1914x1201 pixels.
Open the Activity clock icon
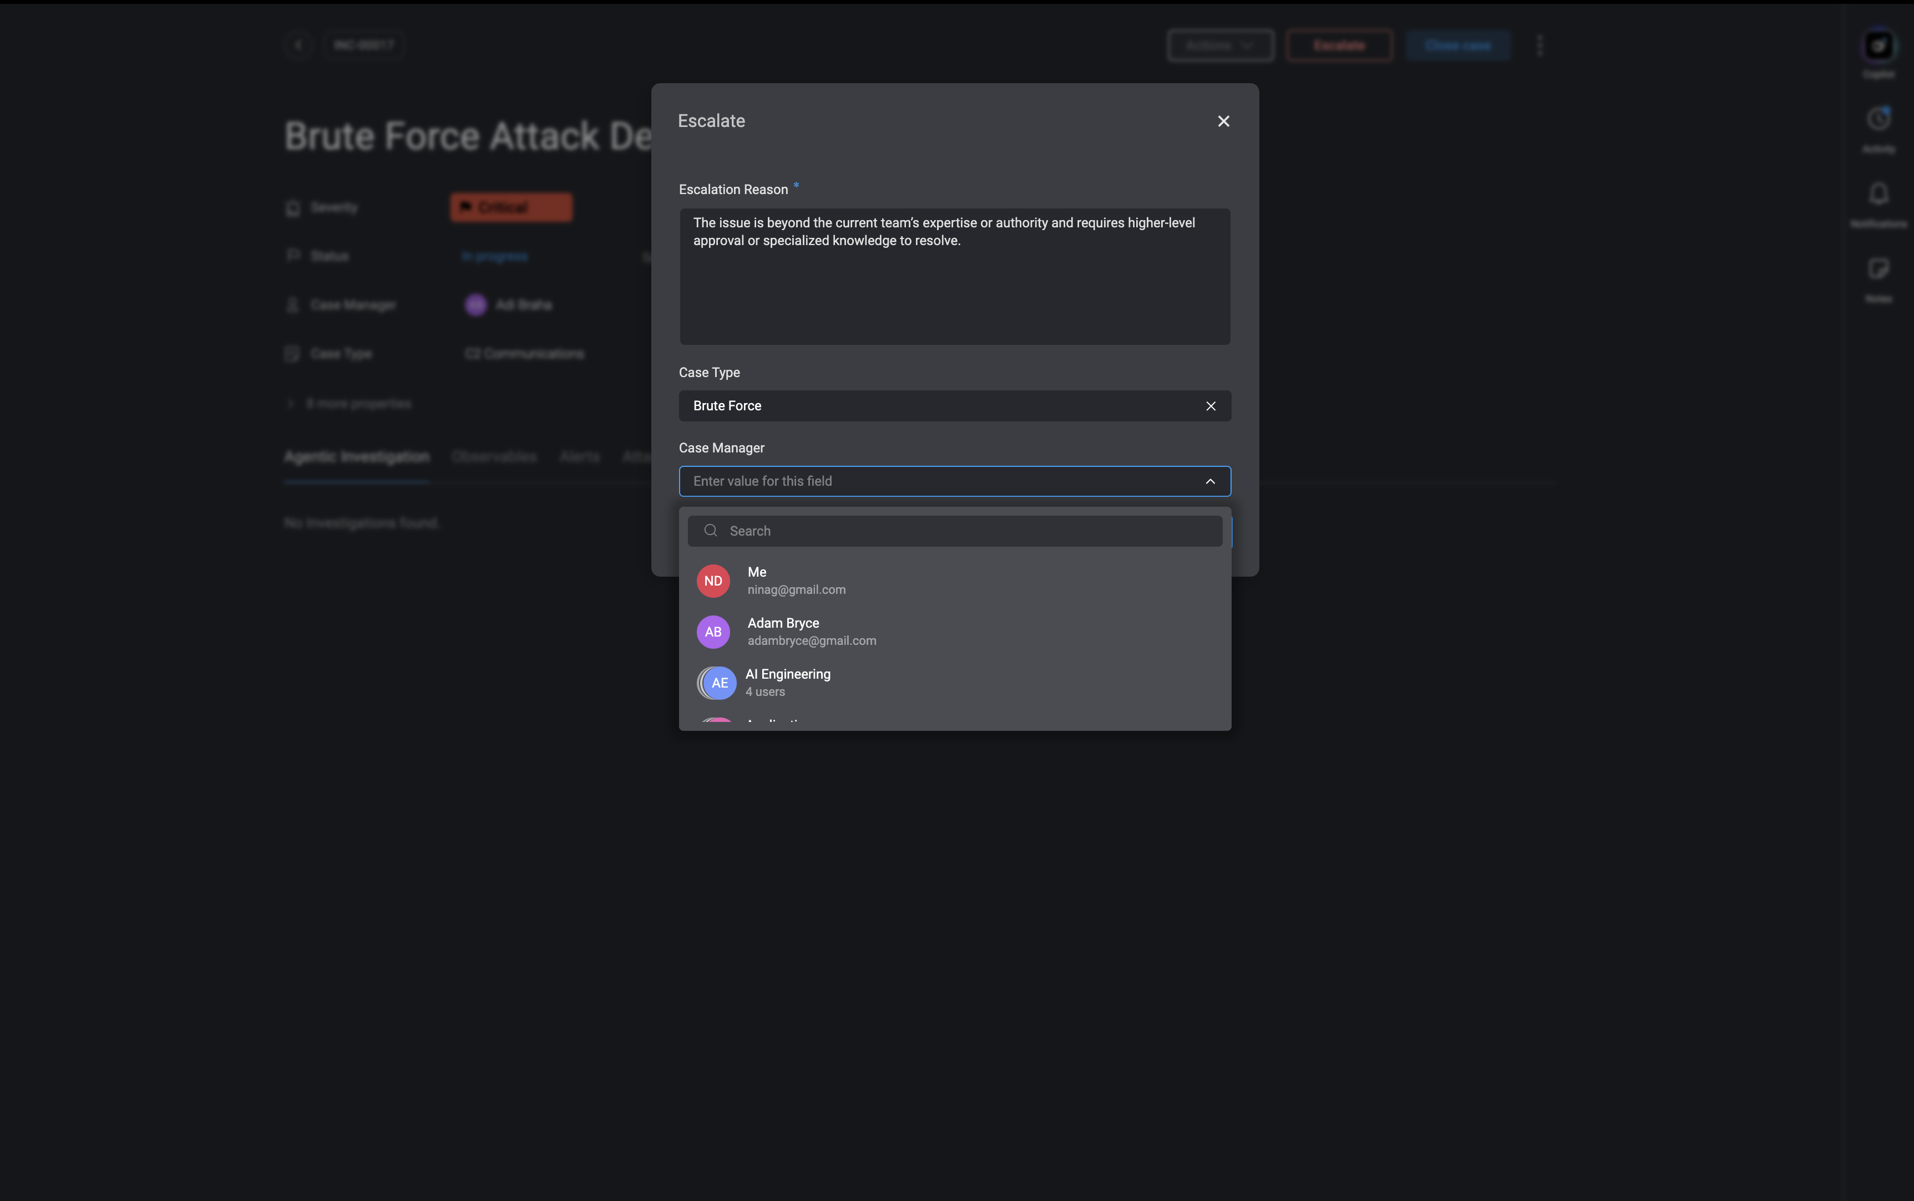pyautogui.click(x=1877, y=120)
